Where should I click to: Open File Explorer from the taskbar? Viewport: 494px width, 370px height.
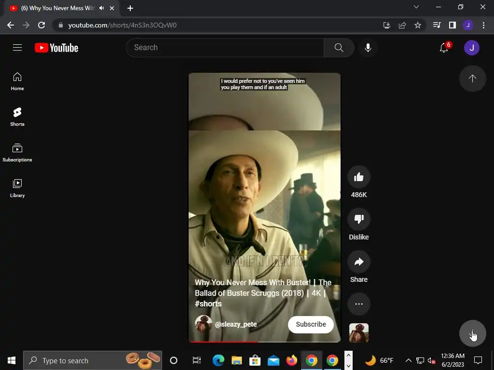coord(236,360)
